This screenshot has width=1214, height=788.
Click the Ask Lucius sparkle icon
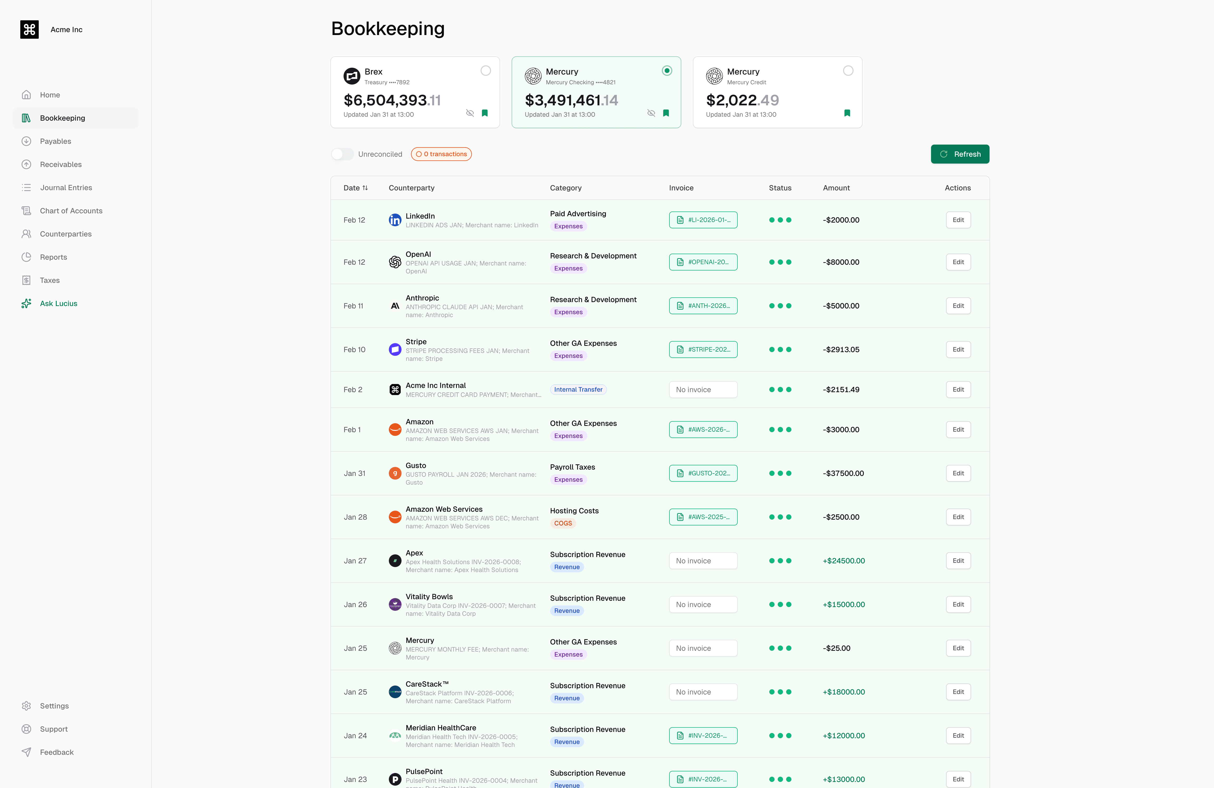point(27,303)
